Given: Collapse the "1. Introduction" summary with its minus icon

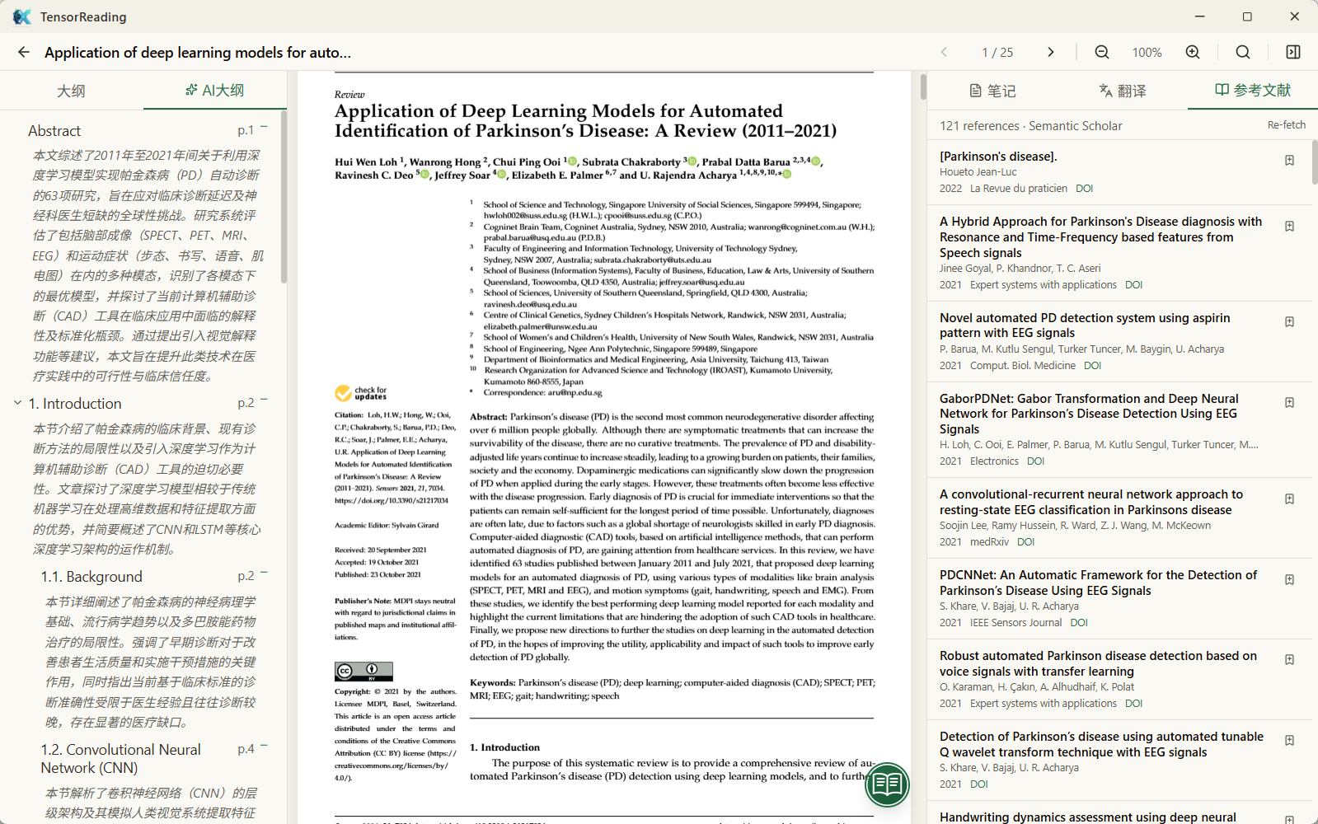Looking at the screenshot, I should [x=264, y=400].
